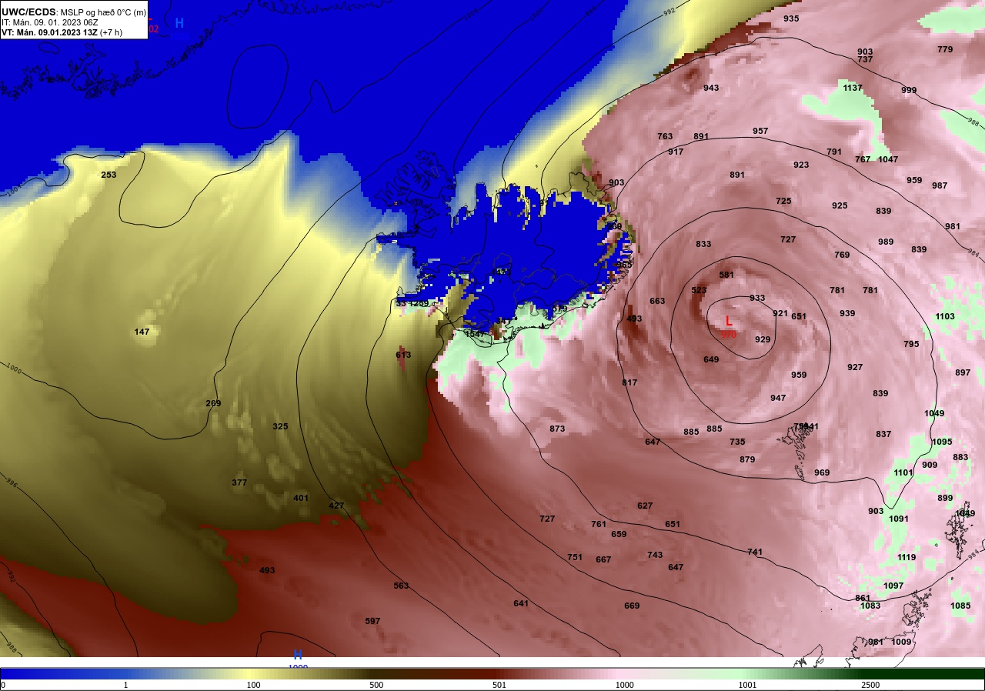The image size is (985, 691).
Task: Click the map value 401
Action: pyautogui.click(x=301, y=498)
